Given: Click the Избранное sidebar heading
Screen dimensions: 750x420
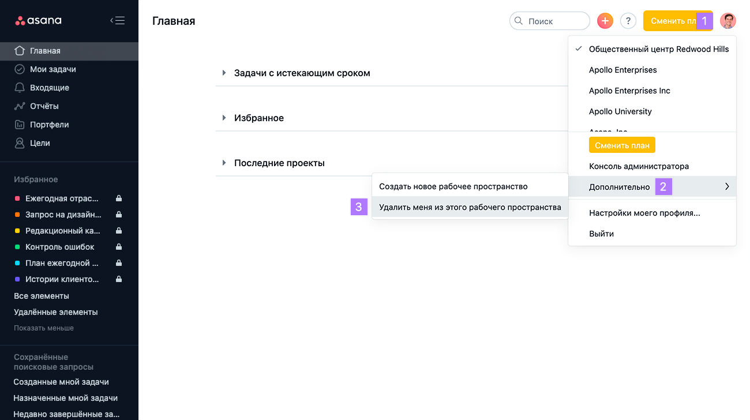Looking at the screenshot, I should 36,179.
